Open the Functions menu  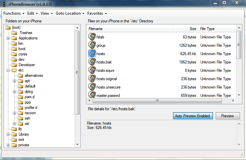14,13
